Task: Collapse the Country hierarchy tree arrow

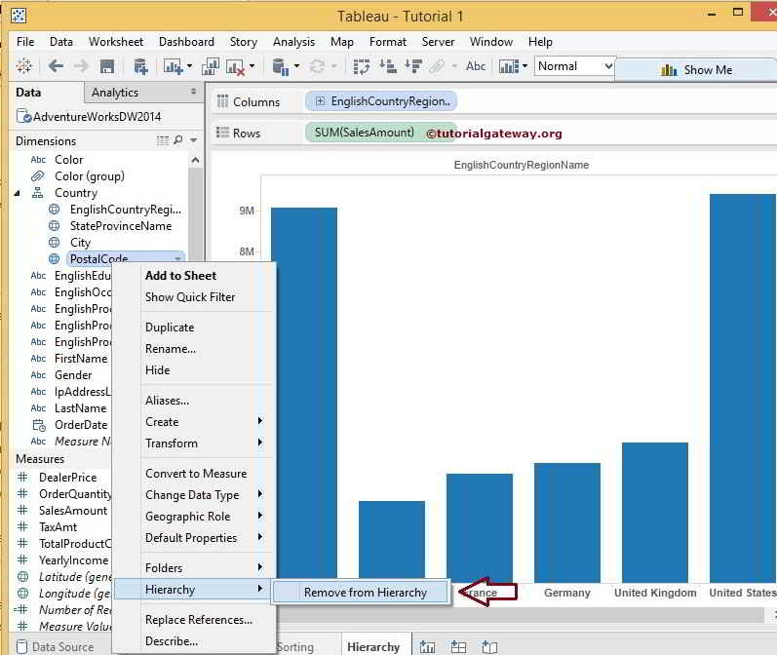Action: tap(17, 193)
